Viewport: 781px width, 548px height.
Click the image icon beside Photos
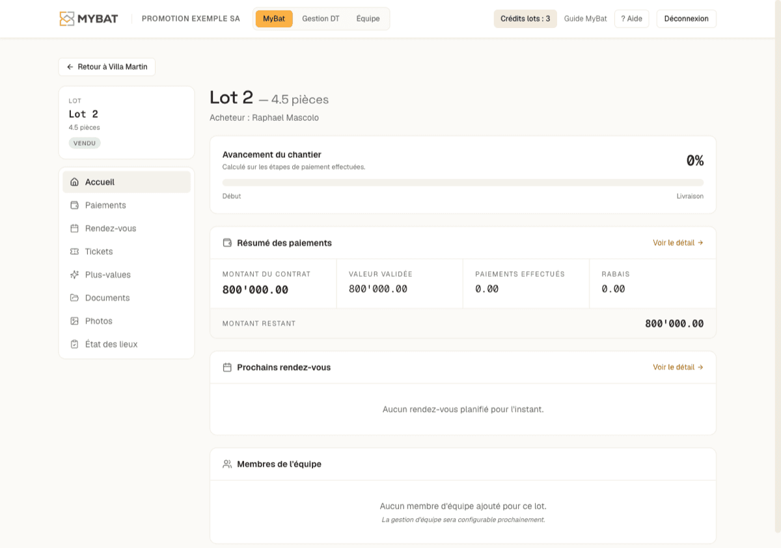pyautogui.click(x=74, y=321)
